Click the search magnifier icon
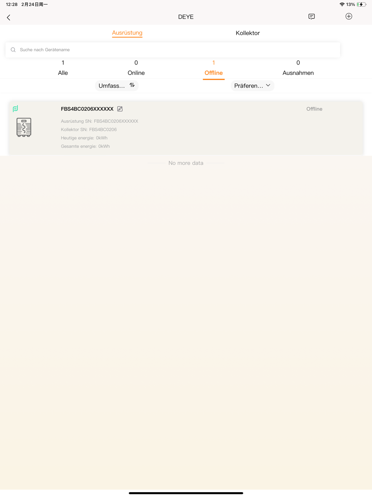This screenshot has width=372, height=497. (x=13, y=50)
